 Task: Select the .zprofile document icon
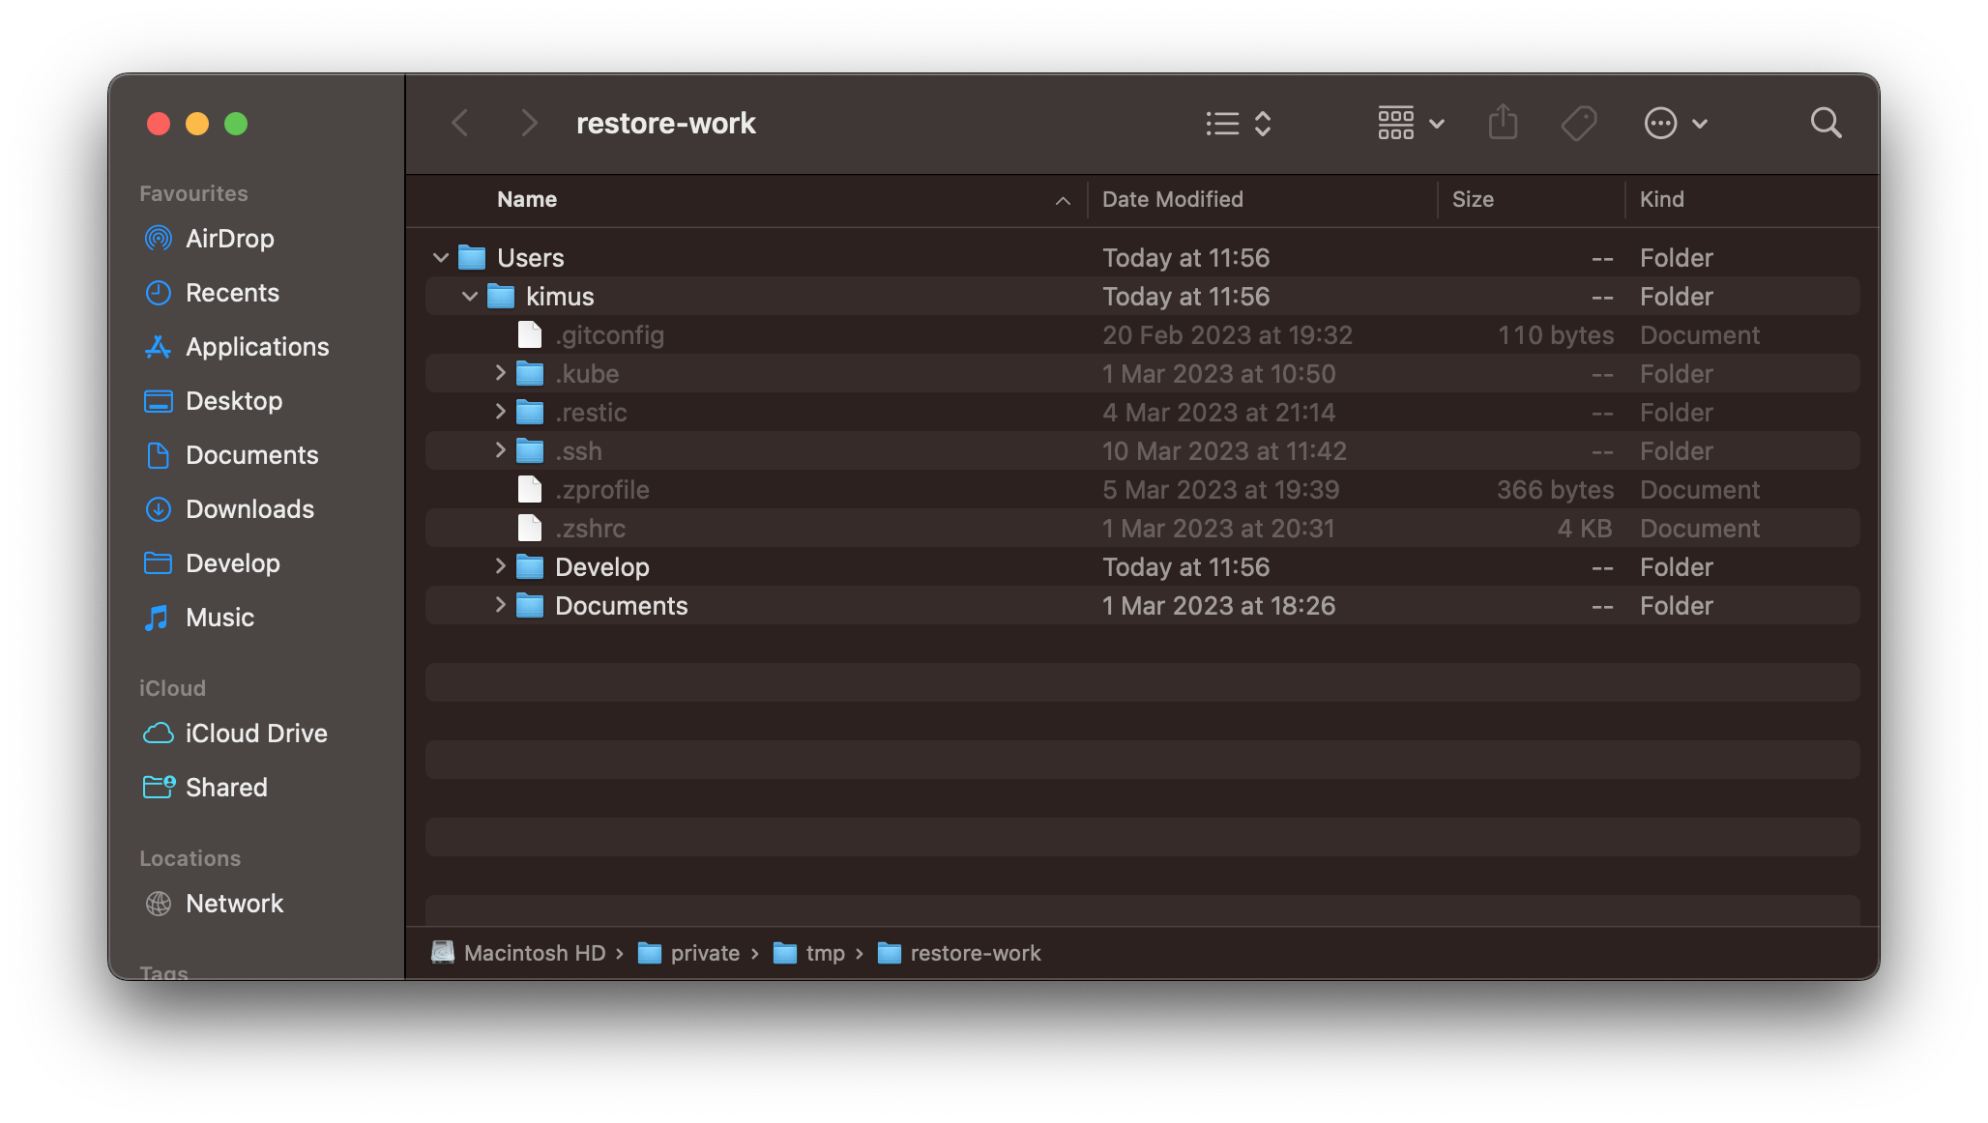529,489
